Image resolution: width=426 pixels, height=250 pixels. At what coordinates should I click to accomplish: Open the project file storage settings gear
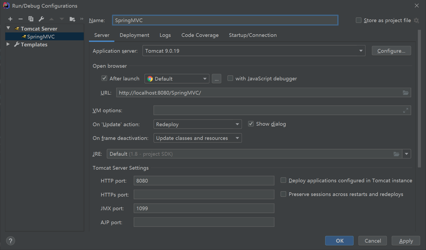pos(416,21)
